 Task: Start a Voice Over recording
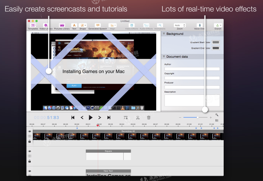click(200, 25)
